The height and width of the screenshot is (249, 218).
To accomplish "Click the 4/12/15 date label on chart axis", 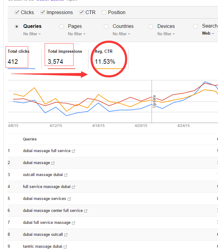I will coord(56,126).
